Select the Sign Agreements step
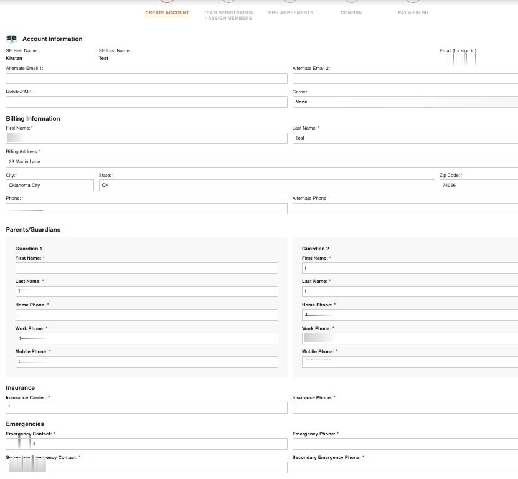This screenshot has height=479, width=518. point(290,12)
